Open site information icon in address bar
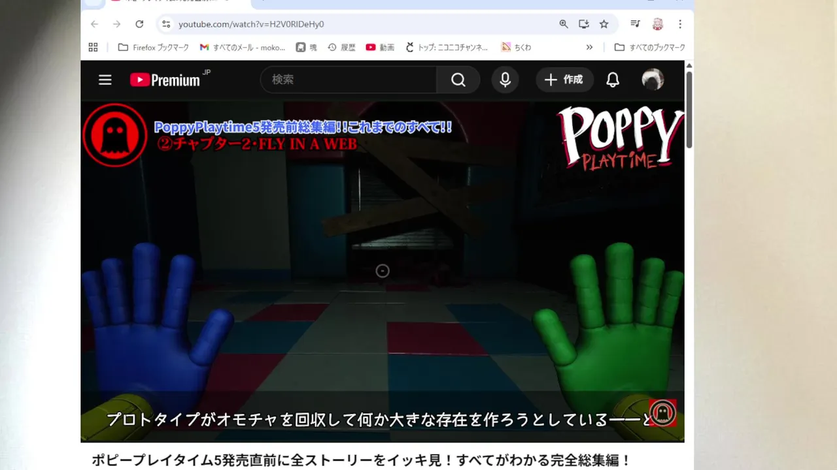The height and width of the screenshot is (470, 837). (x=166, y=24)
